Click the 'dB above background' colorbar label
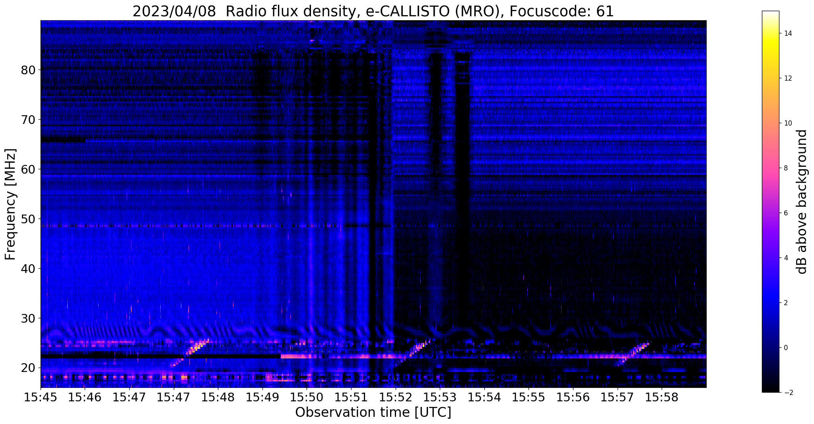 802,201
